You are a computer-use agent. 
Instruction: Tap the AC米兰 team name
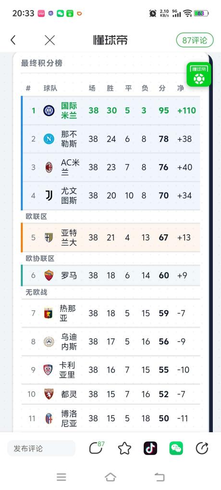click(x=70, y=167)
